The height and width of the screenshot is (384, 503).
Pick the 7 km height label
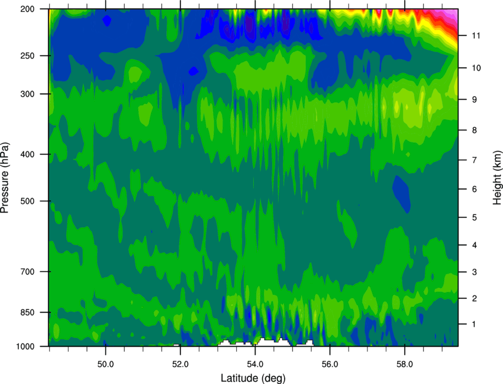pos(474,160)
